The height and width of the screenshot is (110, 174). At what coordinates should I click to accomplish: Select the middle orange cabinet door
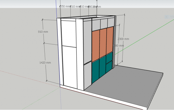(x=103, y=43)
